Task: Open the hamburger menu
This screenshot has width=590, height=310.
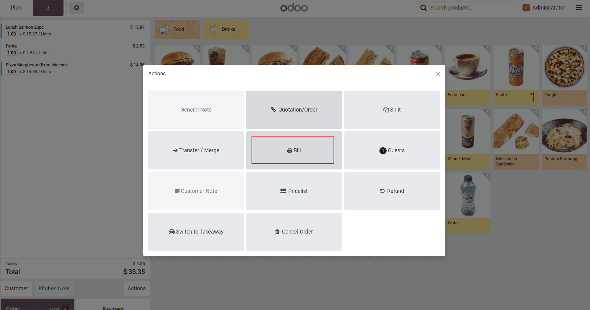Action: tap(579, 8)
